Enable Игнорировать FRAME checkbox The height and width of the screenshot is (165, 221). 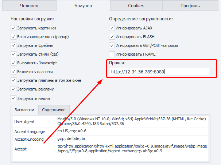click(x=112, y=54)
